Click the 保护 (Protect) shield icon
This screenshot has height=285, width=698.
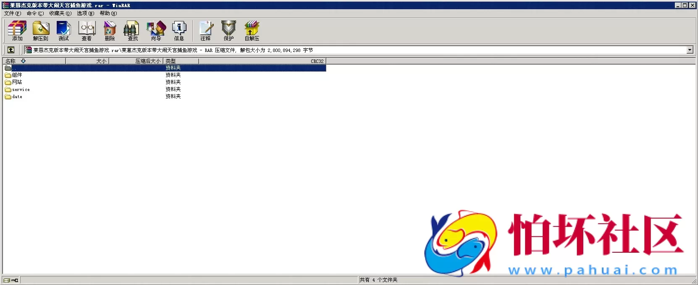point(228,31)
